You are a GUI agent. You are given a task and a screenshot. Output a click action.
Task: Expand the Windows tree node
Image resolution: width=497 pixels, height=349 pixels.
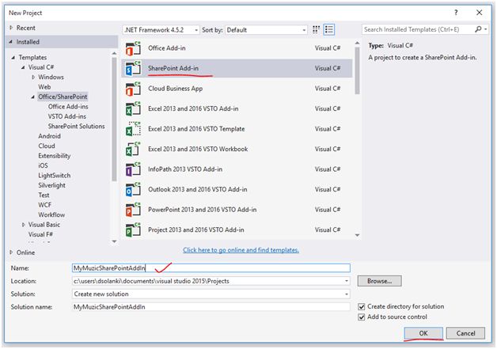pos(33,78)
